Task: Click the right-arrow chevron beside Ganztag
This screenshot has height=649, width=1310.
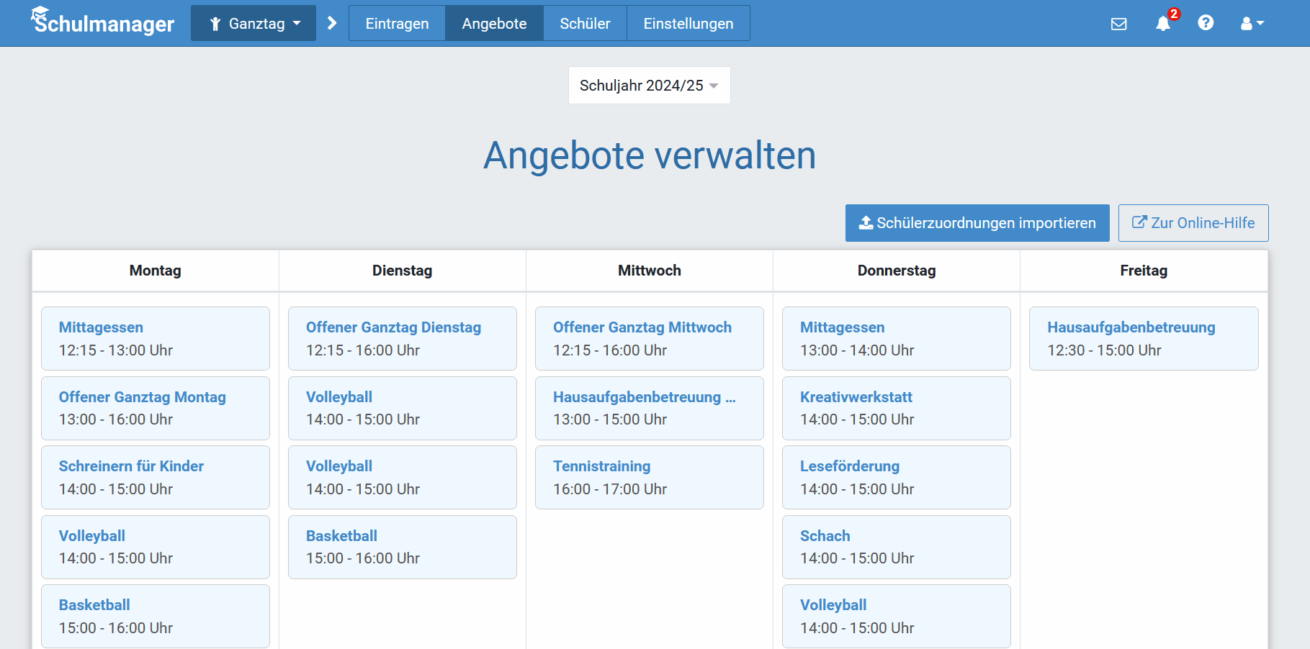Action: [331, 22]
